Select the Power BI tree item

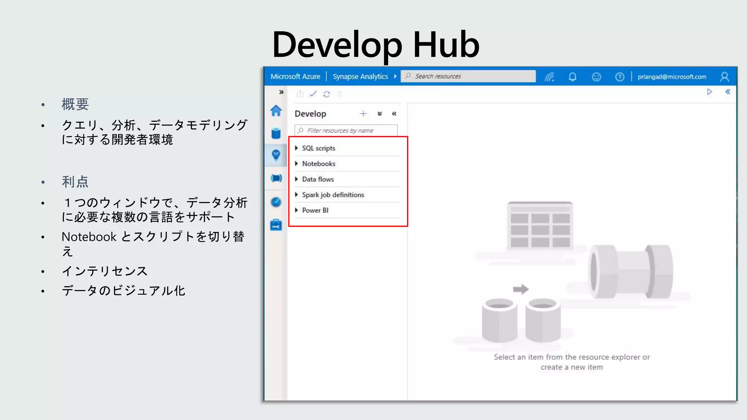point(315,210)
